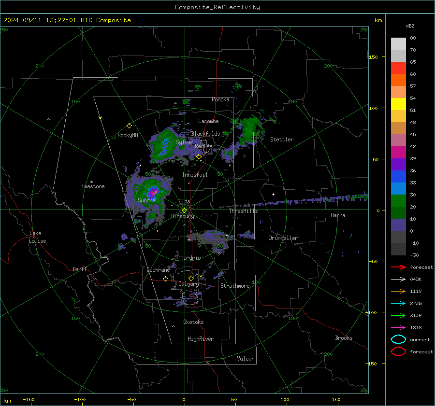The width and height of the screenshot is (435, 406).
Task: Click the asterisk marker above Limestone
Action: click(91, 182)
